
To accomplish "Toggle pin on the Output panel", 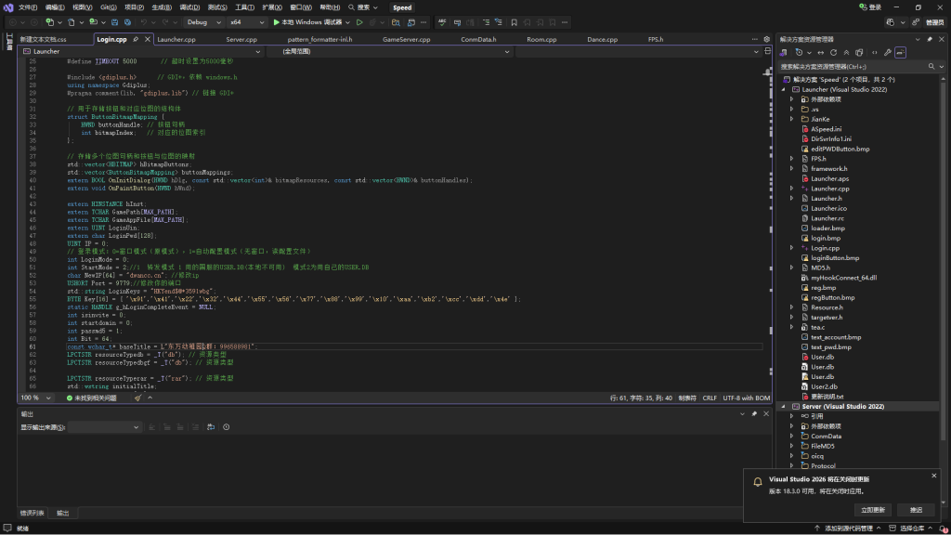I will coord(754,413).
